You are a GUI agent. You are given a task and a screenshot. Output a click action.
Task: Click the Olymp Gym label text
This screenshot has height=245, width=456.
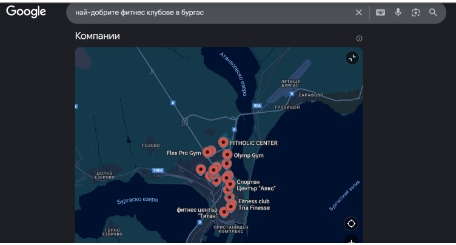(249, 155)
